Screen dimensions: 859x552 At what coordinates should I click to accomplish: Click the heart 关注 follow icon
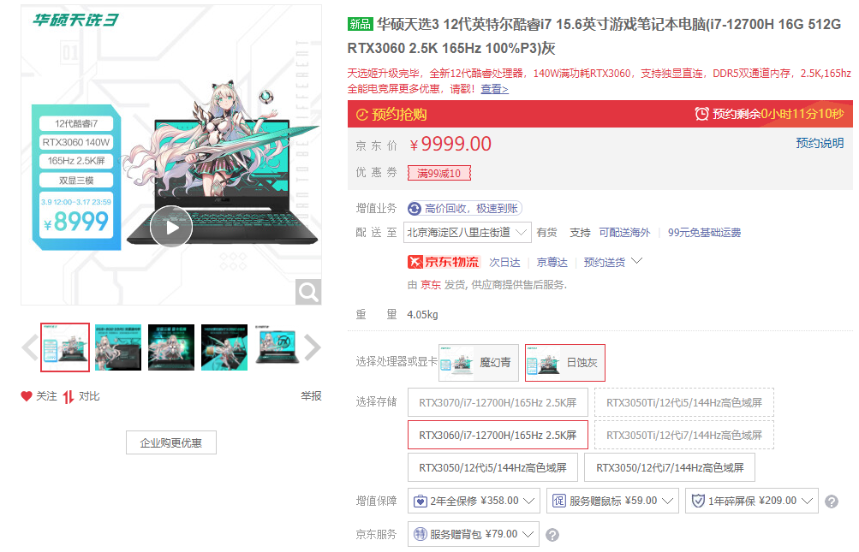coord(27,396)
